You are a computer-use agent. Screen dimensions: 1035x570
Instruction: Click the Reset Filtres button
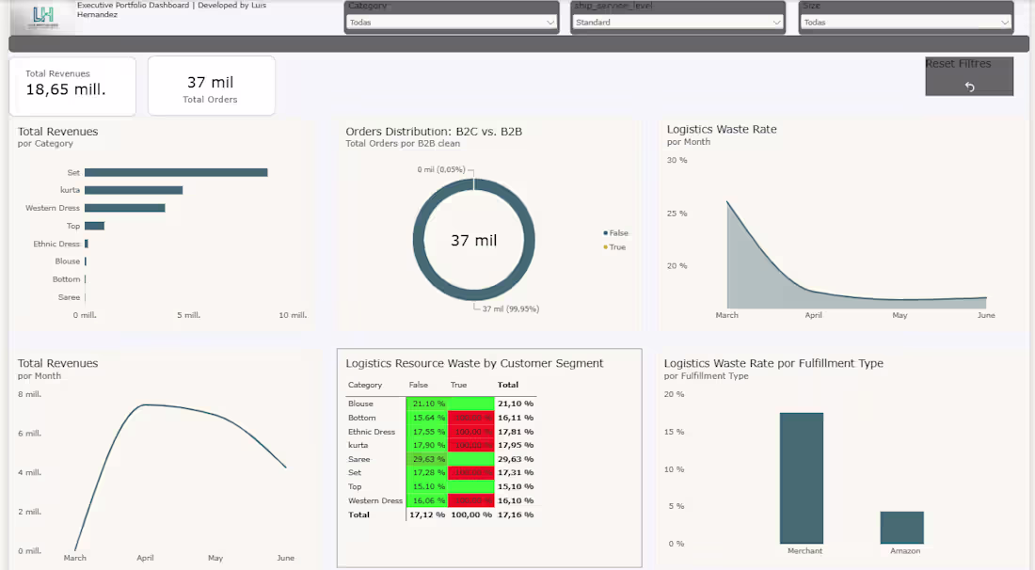click(x=969, y=76)
